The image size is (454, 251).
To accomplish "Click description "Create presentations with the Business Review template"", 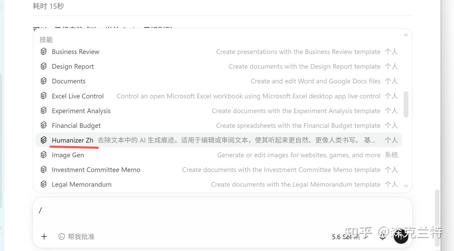I will 298,51.
